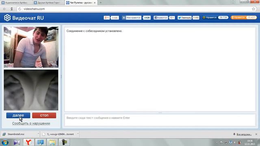Close the downloads bar

pyautogui.click(x=256, y=134)
